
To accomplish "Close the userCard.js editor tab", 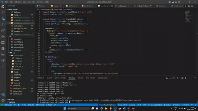I will click(x=112, y=6).
